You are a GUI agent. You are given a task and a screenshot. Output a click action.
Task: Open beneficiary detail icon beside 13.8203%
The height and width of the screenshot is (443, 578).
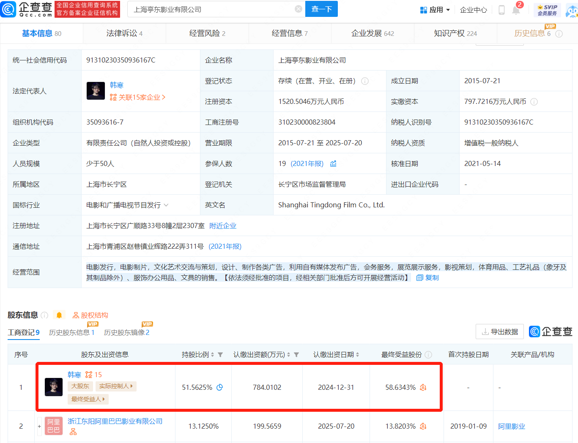tap(423, 426)
